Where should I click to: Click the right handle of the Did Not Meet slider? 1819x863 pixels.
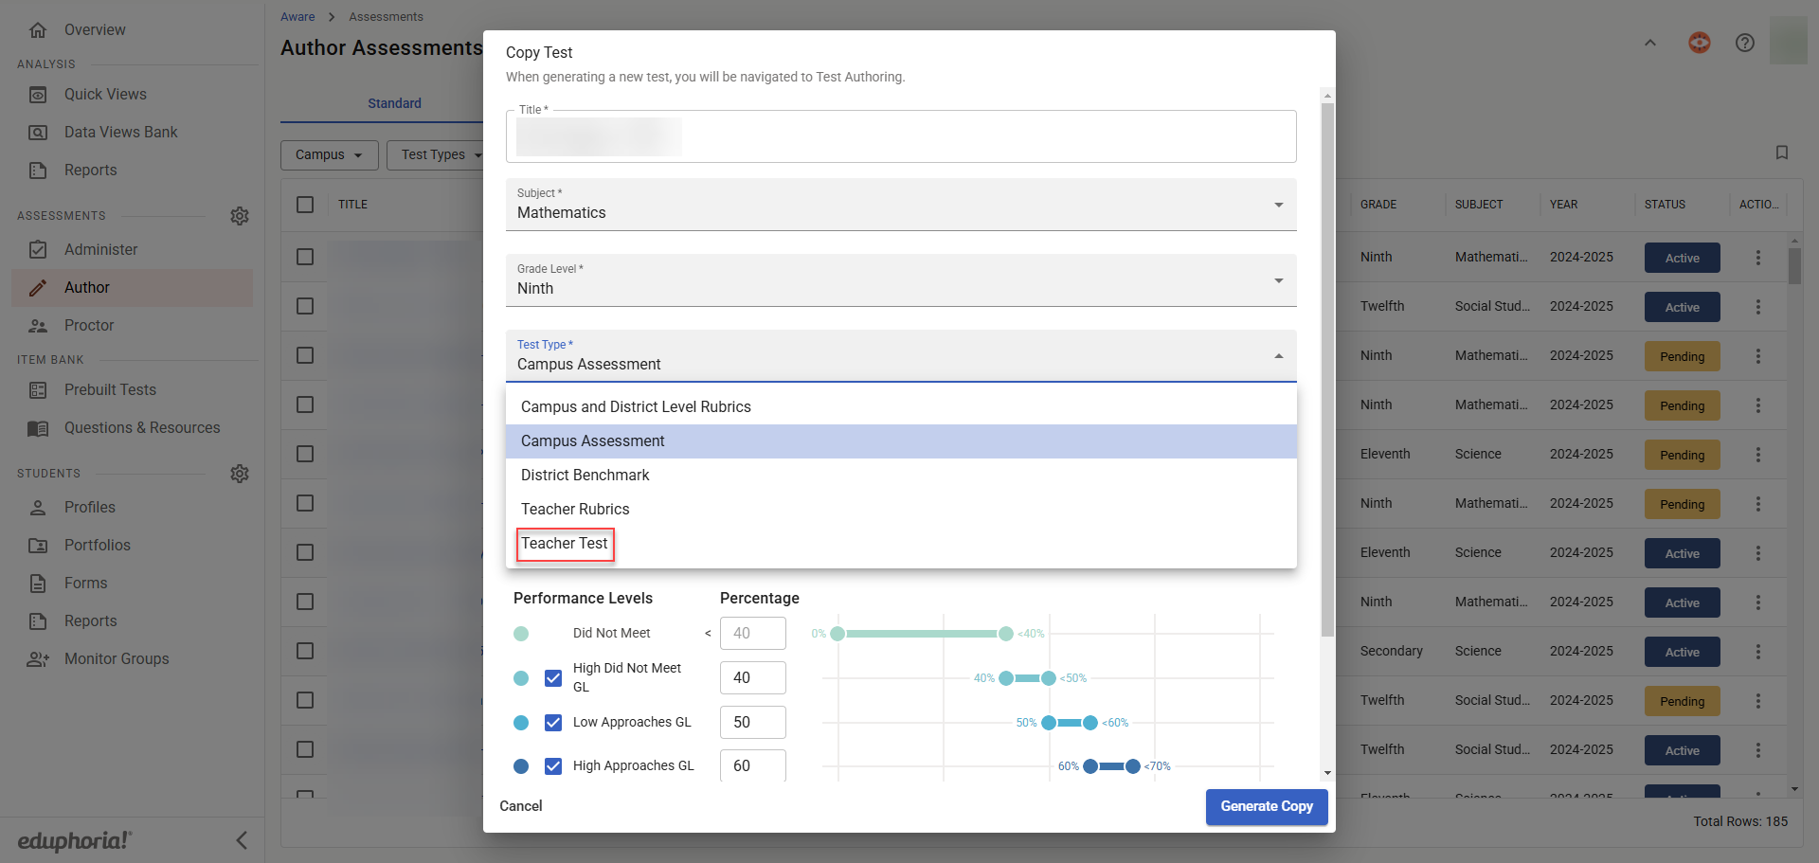pyautogui.click(x=1005, y=634)
